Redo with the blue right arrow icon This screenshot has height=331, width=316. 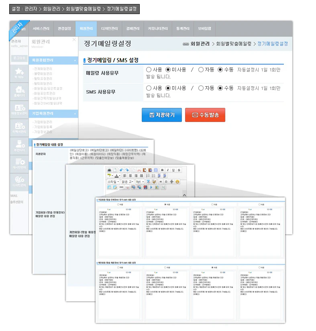pos(127,170)
